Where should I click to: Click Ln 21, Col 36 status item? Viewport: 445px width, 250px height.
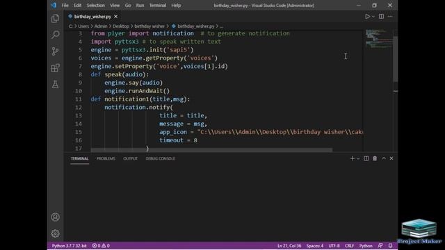tap(289, 246)
